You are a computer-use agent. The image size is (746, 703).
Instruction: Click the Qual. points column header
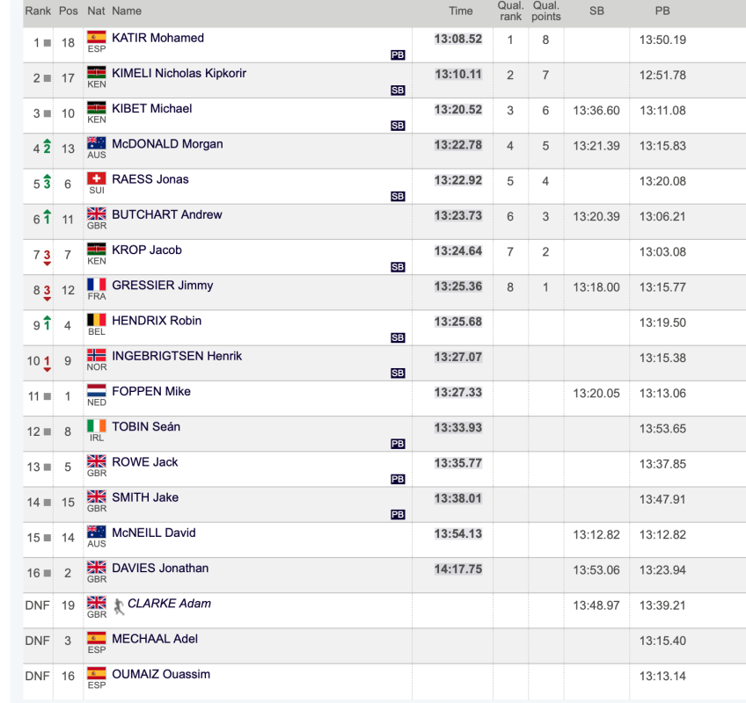(x=546, y=11)
